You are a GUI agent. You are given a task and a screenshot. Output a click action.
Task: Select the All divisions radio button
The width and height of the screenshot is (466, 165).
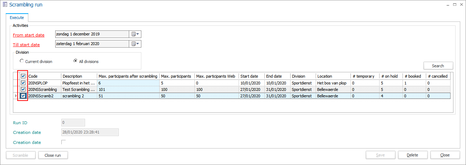coord(76,61)
